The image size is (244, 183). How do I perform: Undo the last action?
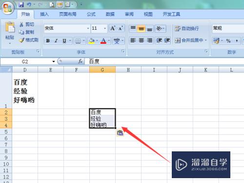(29, 5)
